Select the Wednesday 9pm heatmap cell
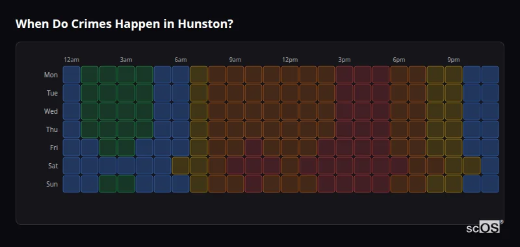The height and width of the screenshot is (247, 520). [x=454, y=111]
